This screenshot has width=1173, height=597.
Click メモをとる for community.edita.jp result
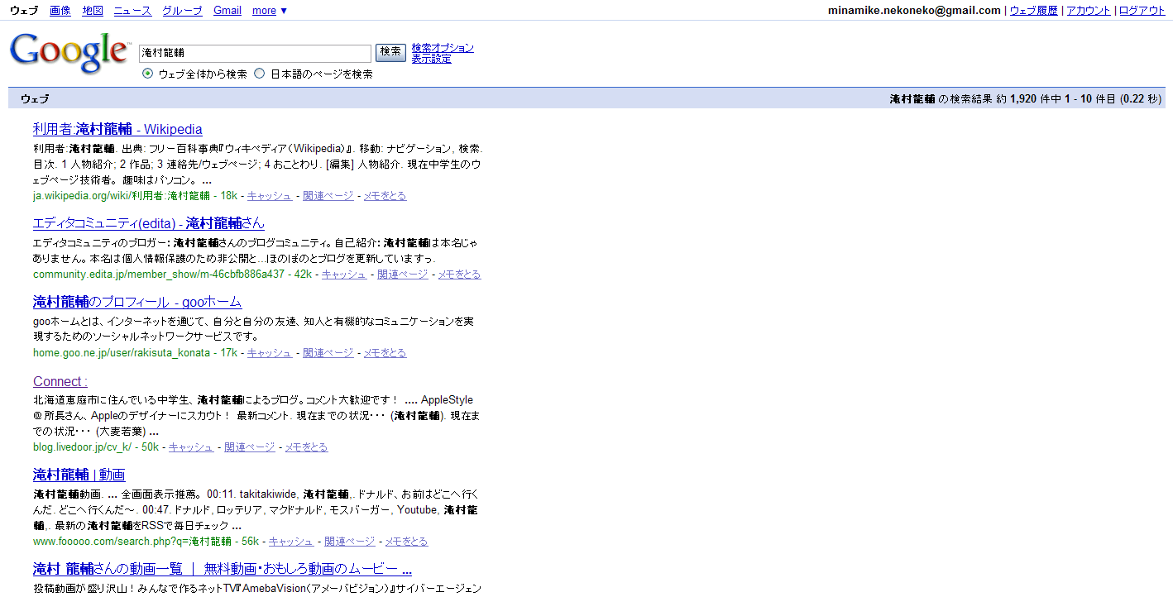tap(459, 275)
